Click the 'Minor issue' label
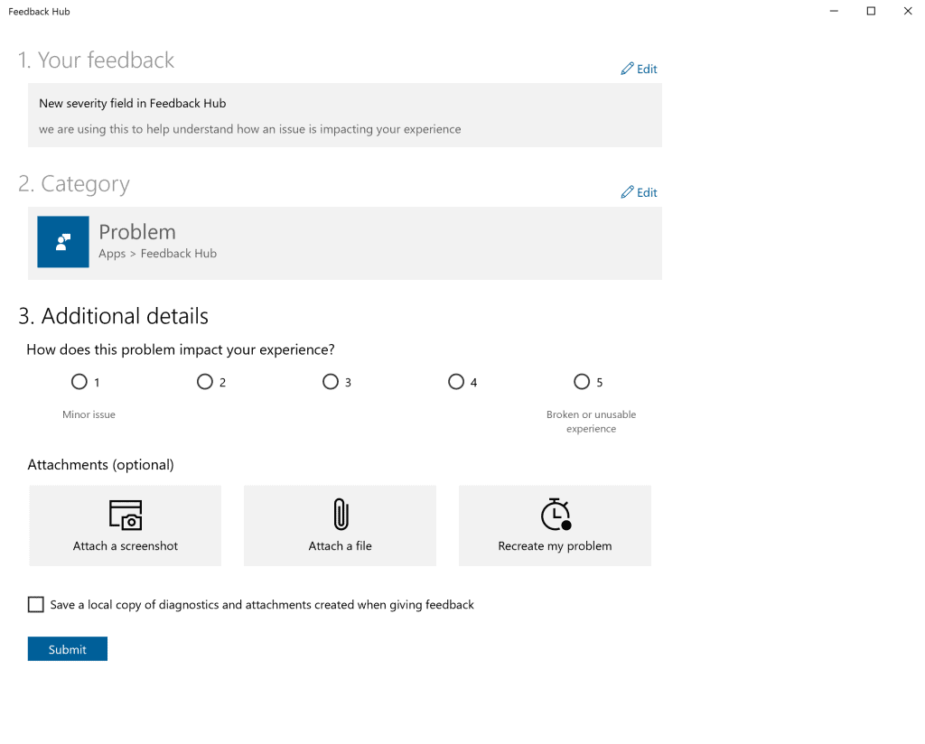Screen dimensions: 925x744 click(x=89, y=414)
